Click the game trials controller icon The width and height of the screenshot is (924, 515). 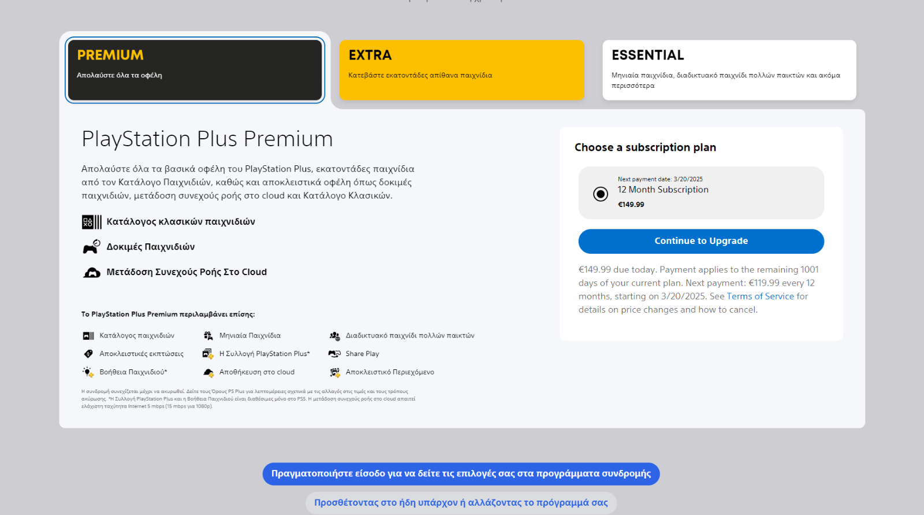pyautogui.click(x=92, y=247)
